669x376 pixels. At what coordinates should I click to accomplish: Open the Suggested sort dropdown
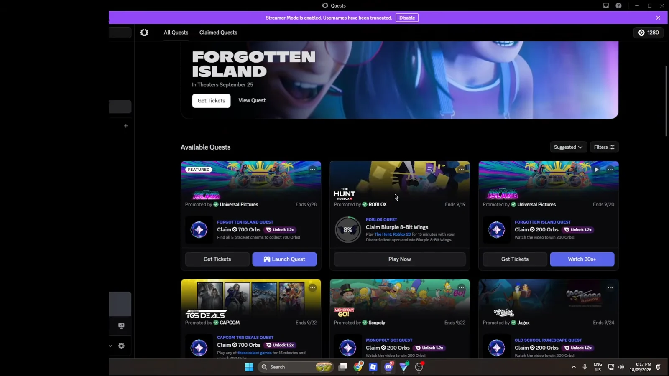[568, 147]
